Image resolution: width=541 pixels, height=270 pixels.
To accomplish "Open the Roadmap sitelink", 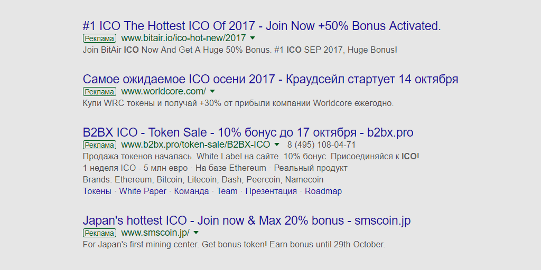I will 323,191.
